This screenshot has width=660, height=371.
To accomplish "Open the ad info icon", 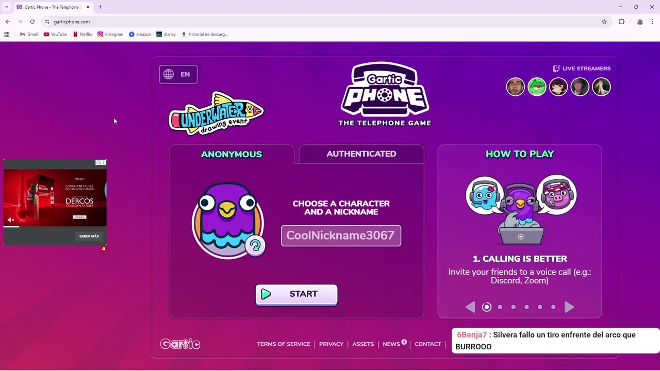I will pos(98,162).
